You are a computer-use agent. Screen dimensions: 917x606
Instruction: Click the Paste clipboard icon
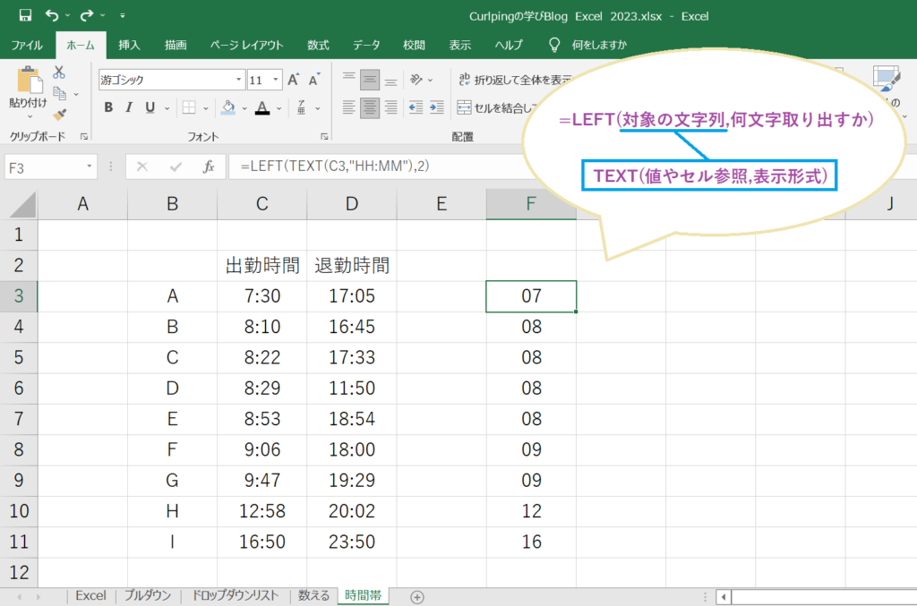coord(29,80)
